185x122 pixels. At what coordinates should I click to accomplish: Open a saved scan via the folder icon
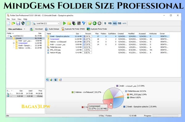pyautogui.click(x=13, y=23)
